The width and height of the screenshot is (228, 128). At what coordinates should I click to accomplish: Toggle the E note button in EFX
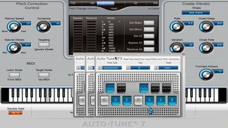click(127, 100)
